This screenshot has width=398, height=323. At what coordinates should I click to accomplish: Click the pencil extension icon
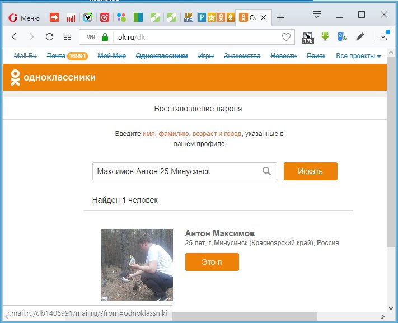(360, 37)
